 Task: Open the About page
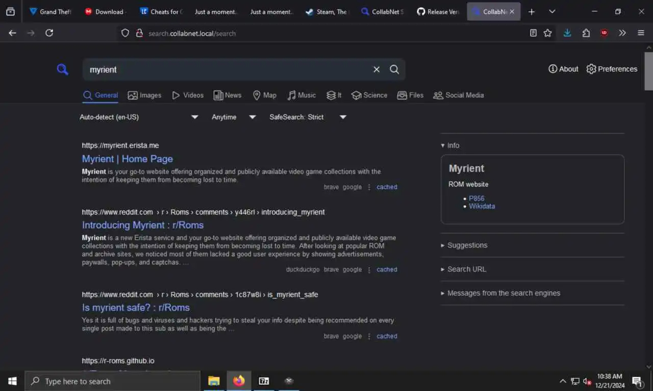[x=563, y=69]
